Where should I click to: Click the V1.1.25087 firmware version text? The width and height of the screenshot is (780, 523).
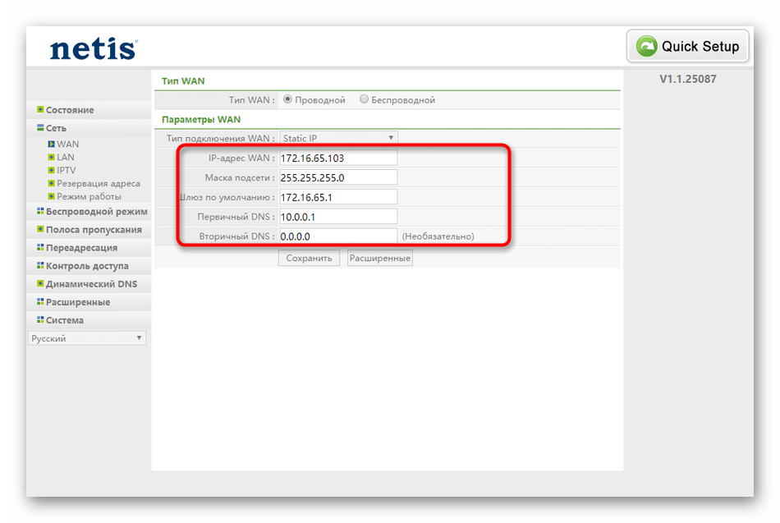688,79
